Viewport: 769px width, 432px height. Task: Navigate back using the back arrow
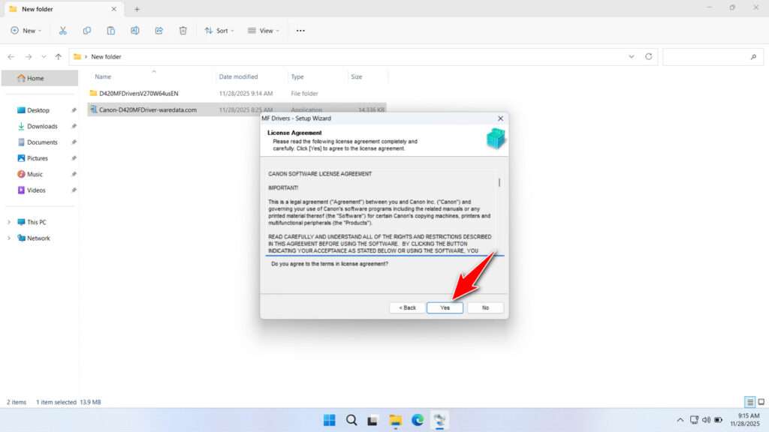click(11, 56)
